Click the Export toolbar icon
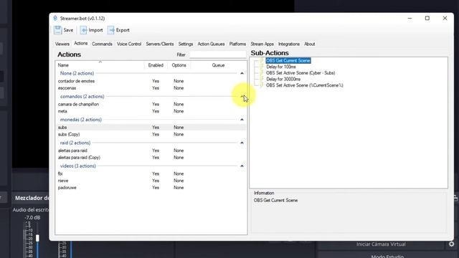 coord(111,30)
